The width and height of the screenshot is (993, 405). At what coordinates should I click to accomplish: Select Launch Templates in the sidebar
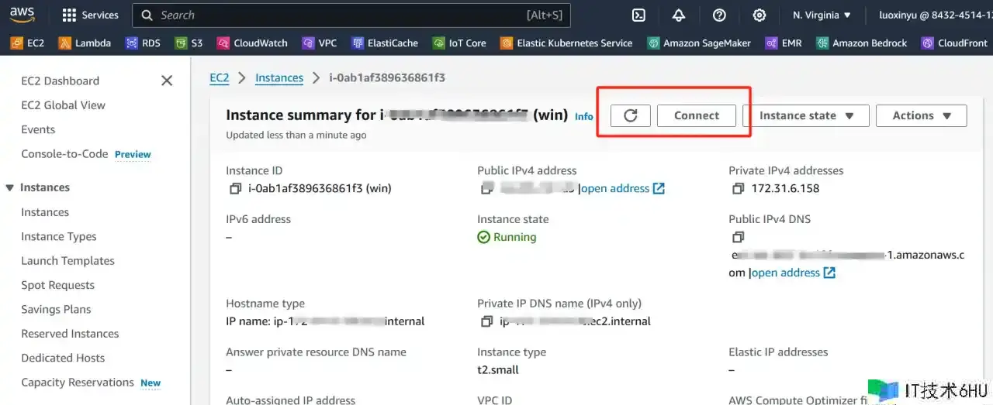click(67, 261)
